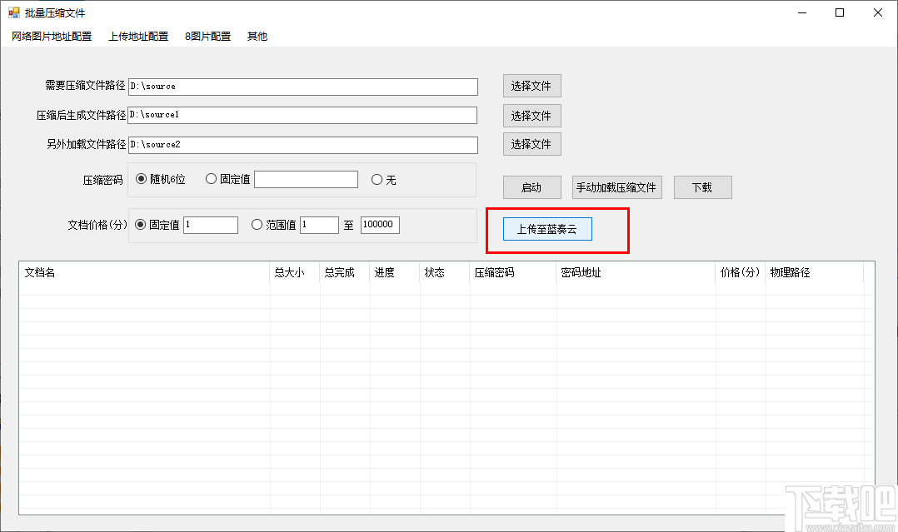Open the 其他 menu
This screenshot has width=898, height=532.
pos(257,36)
